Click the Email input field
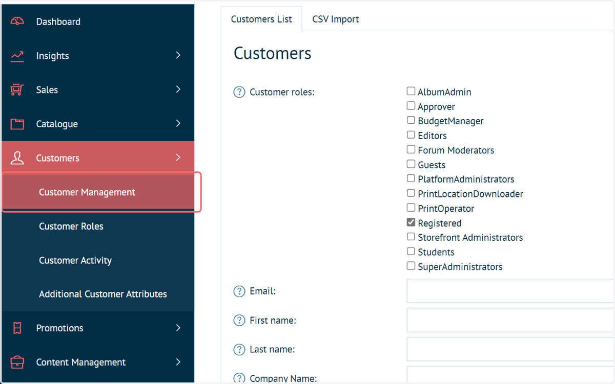This screenshot has width=615, height=384. click(510, 291)
